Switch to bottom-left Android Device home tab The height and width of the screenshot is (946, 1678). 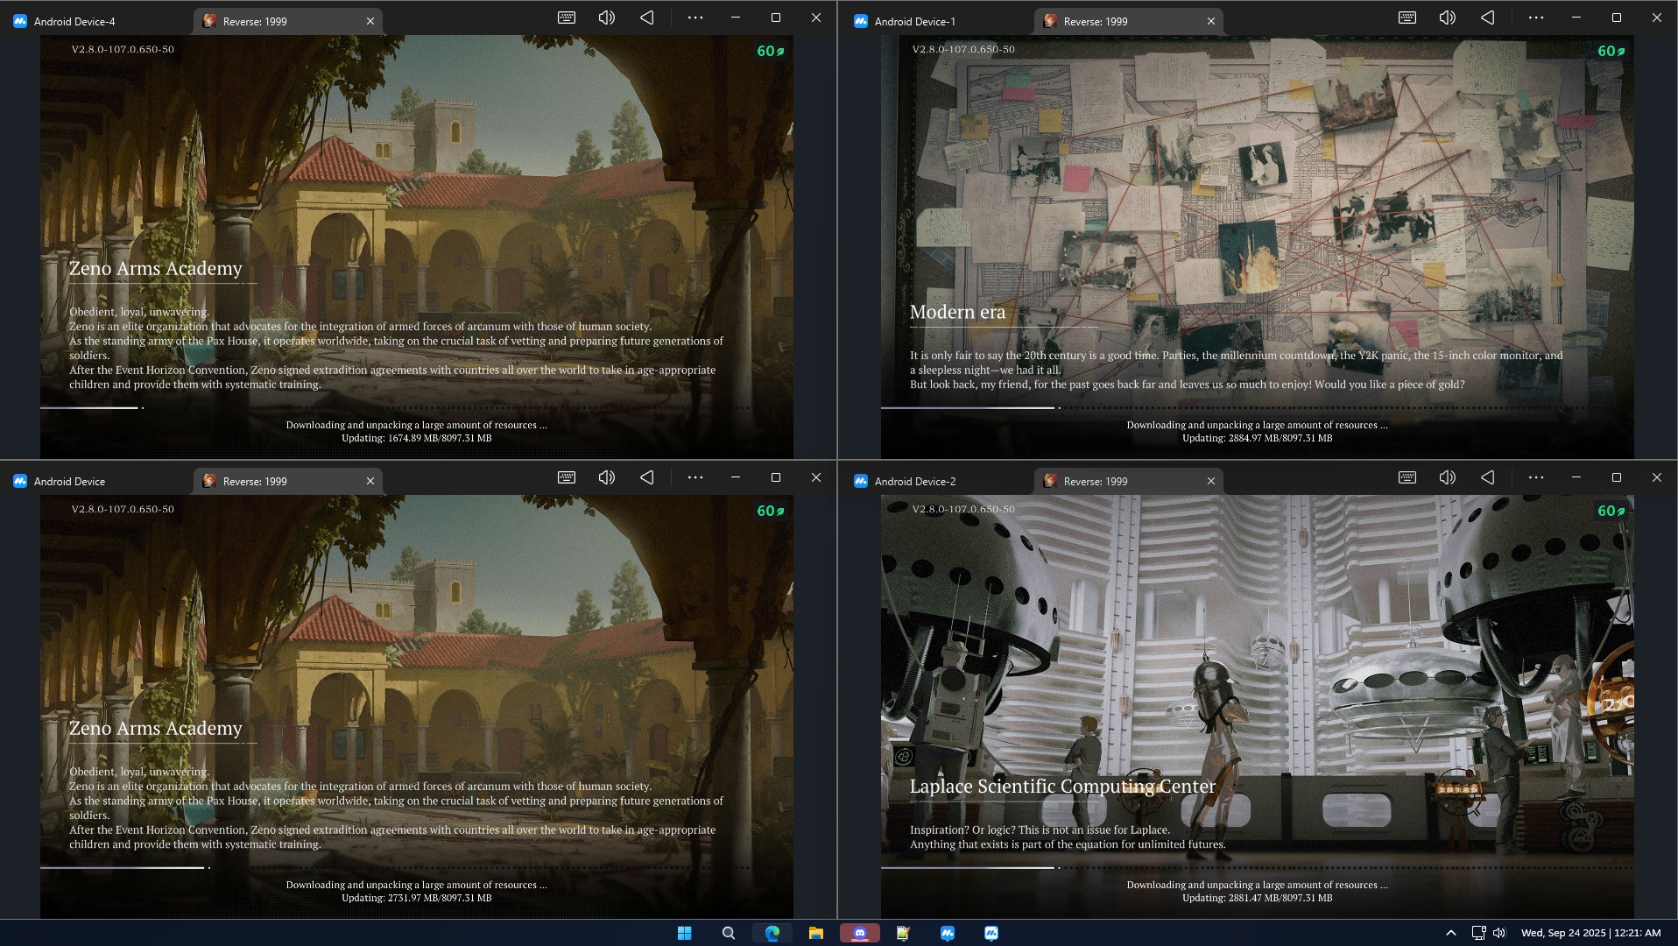(x=97, y=481)
